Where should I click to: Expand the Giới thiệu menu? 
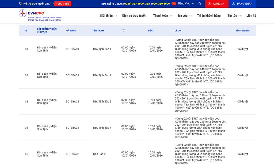coord(108,16)
